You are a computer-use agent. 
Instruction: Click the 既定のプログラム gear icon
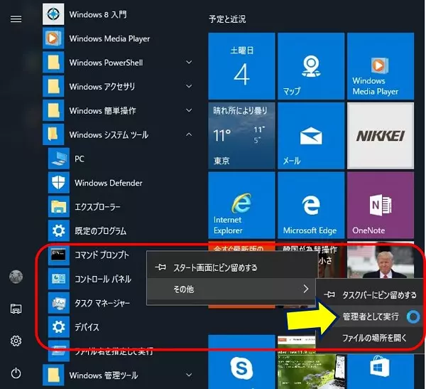59,231
